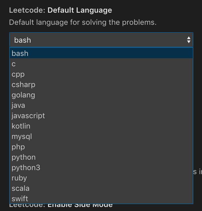Select csharp as default language

click(x=101, y=84)
